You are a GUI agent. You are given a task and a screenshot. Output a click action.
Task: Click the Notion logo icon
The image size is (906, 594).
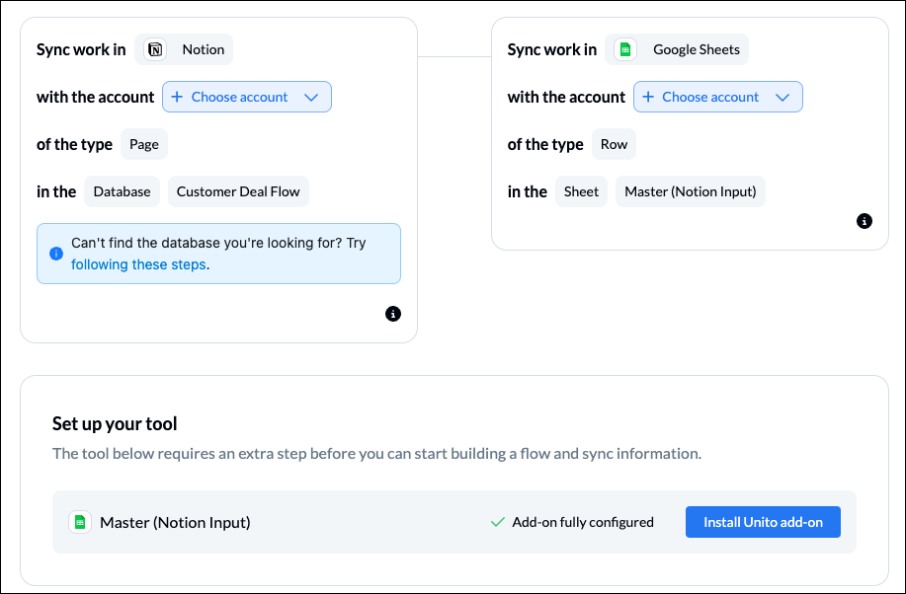coord(155,49)
